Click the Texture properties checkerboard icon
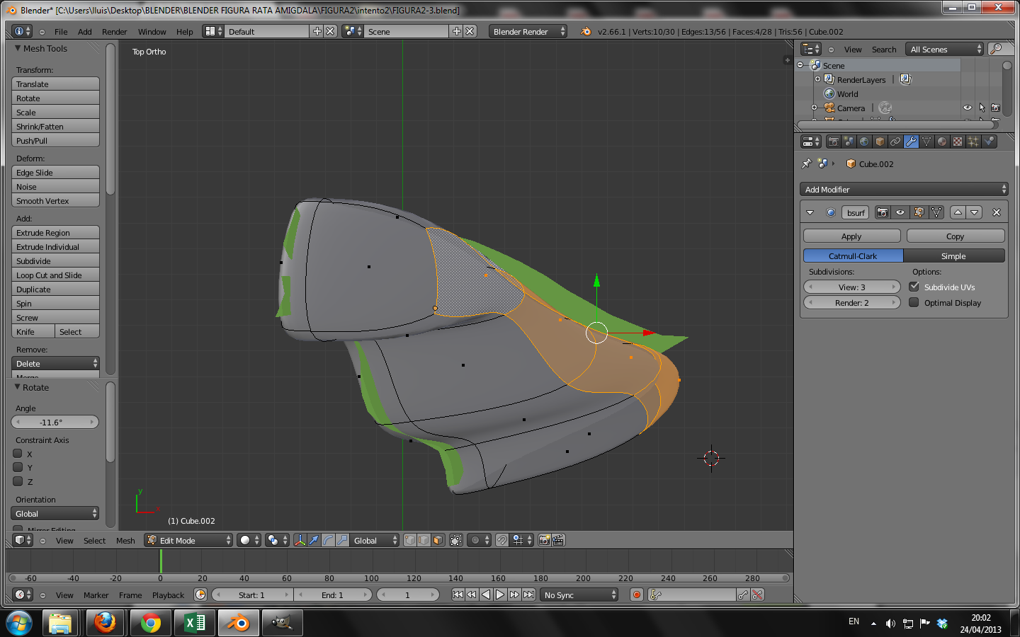 point(958,142)
